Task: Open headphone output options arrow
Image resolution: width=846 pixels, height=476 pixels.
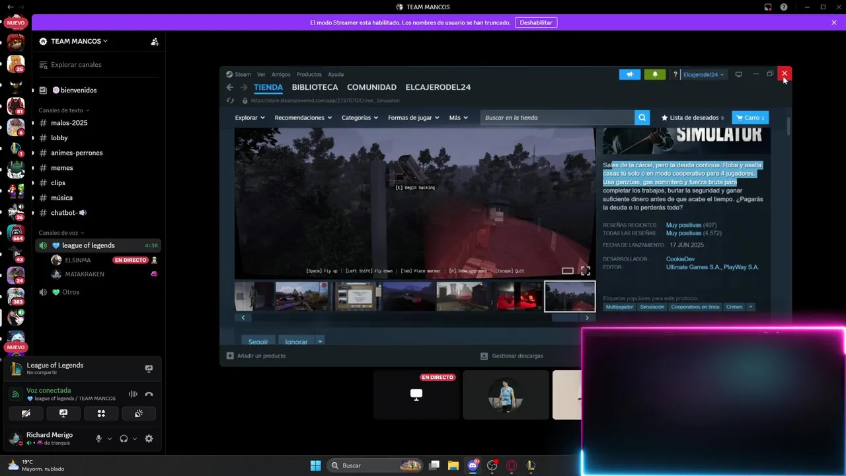Action: [135, 438]
